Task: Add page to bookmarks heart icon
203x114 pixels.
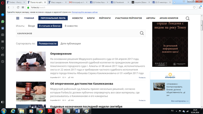Action: pos(194,8)
